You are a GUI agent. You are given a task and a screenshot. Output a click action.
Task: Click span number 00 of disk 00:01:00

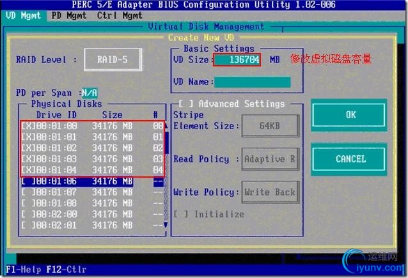(158, 126)
